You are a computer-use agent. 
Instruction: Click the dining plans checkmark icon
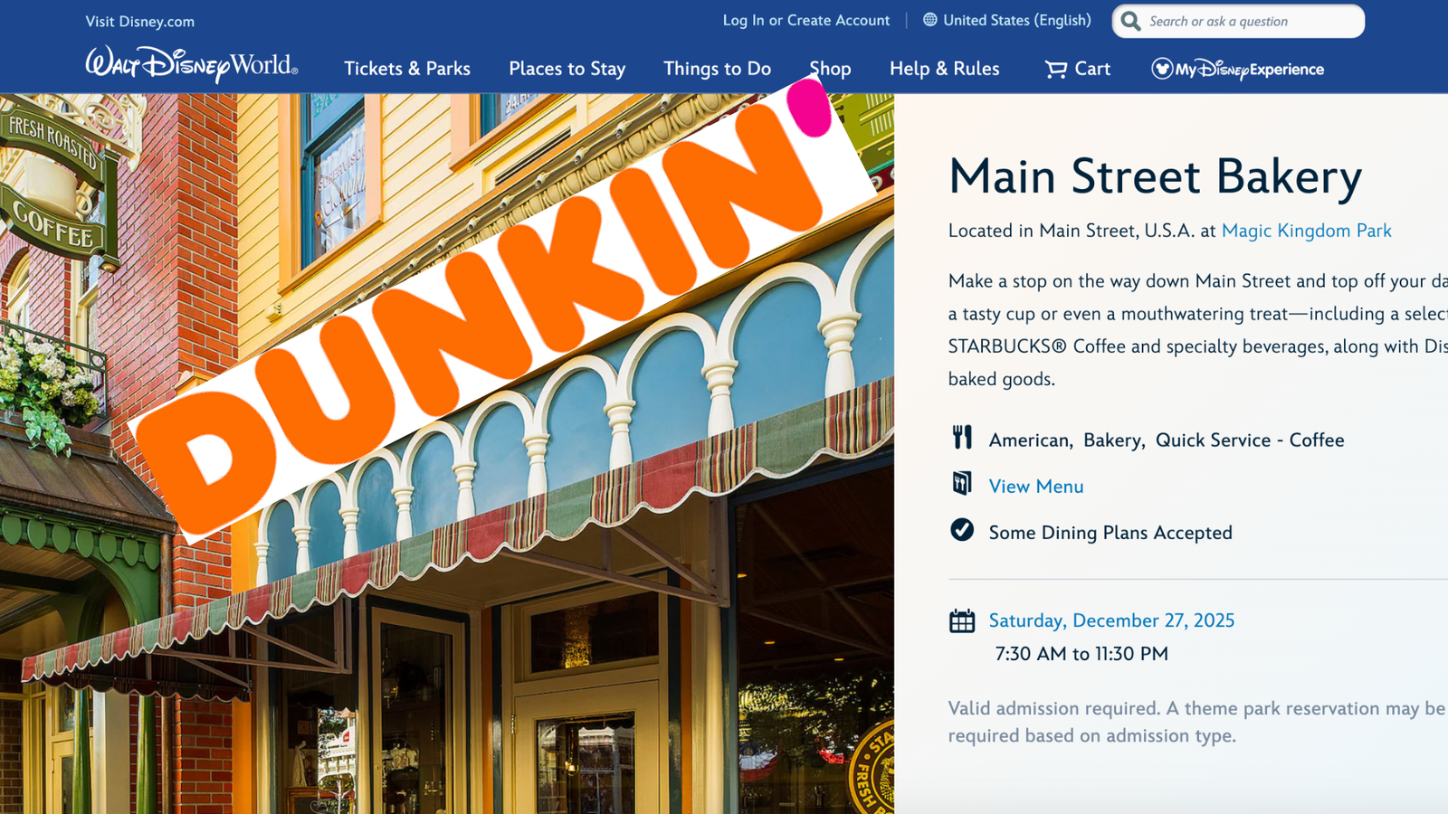coord(962,530)
